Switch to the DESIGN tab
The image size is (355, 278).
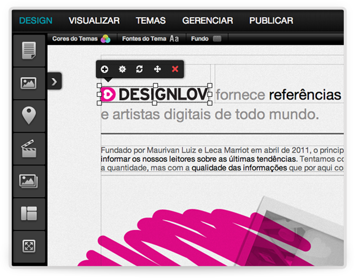click(x=36, y=21)
